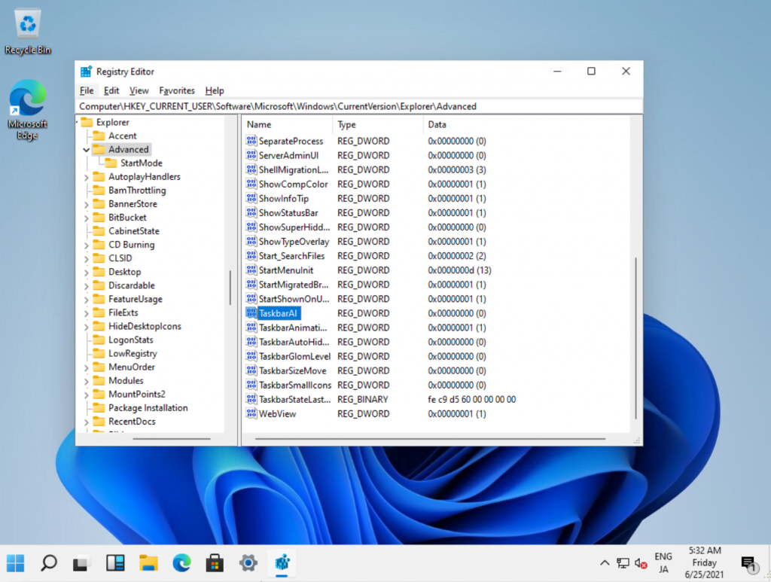The width and height of the screenshot is (771, 582).
Task: Expand the AutoplayHandlers key
Action: coord(87,177)
